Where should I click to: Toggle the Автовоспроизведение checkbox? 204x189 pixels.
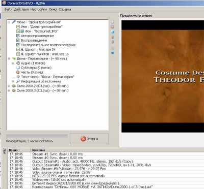pyautogui.click(x=18, y=36)
